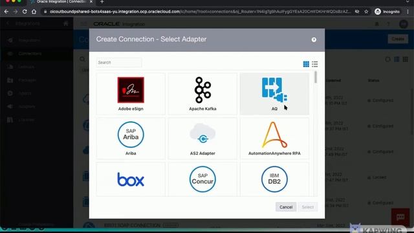This screenshot has width=414, height=233.
Task: Switch adapters to list view
Action: [x=315, y=64]
